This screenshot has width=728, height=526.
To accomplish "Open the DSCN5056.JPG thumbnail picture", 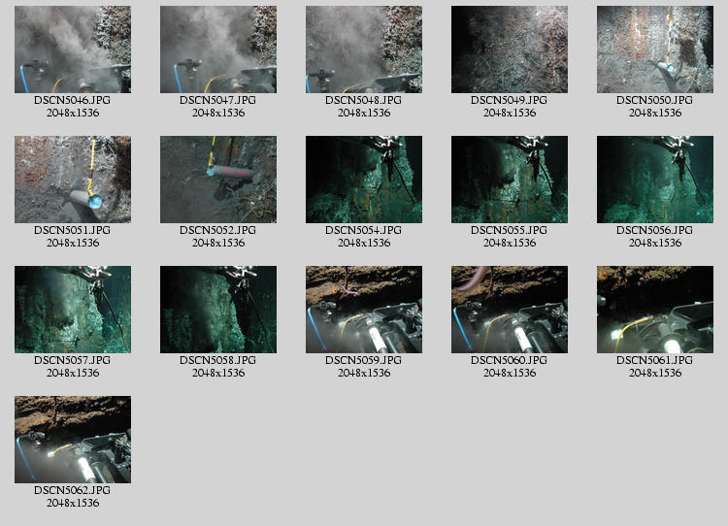I will pyautogui.click(x=655, y=180).
